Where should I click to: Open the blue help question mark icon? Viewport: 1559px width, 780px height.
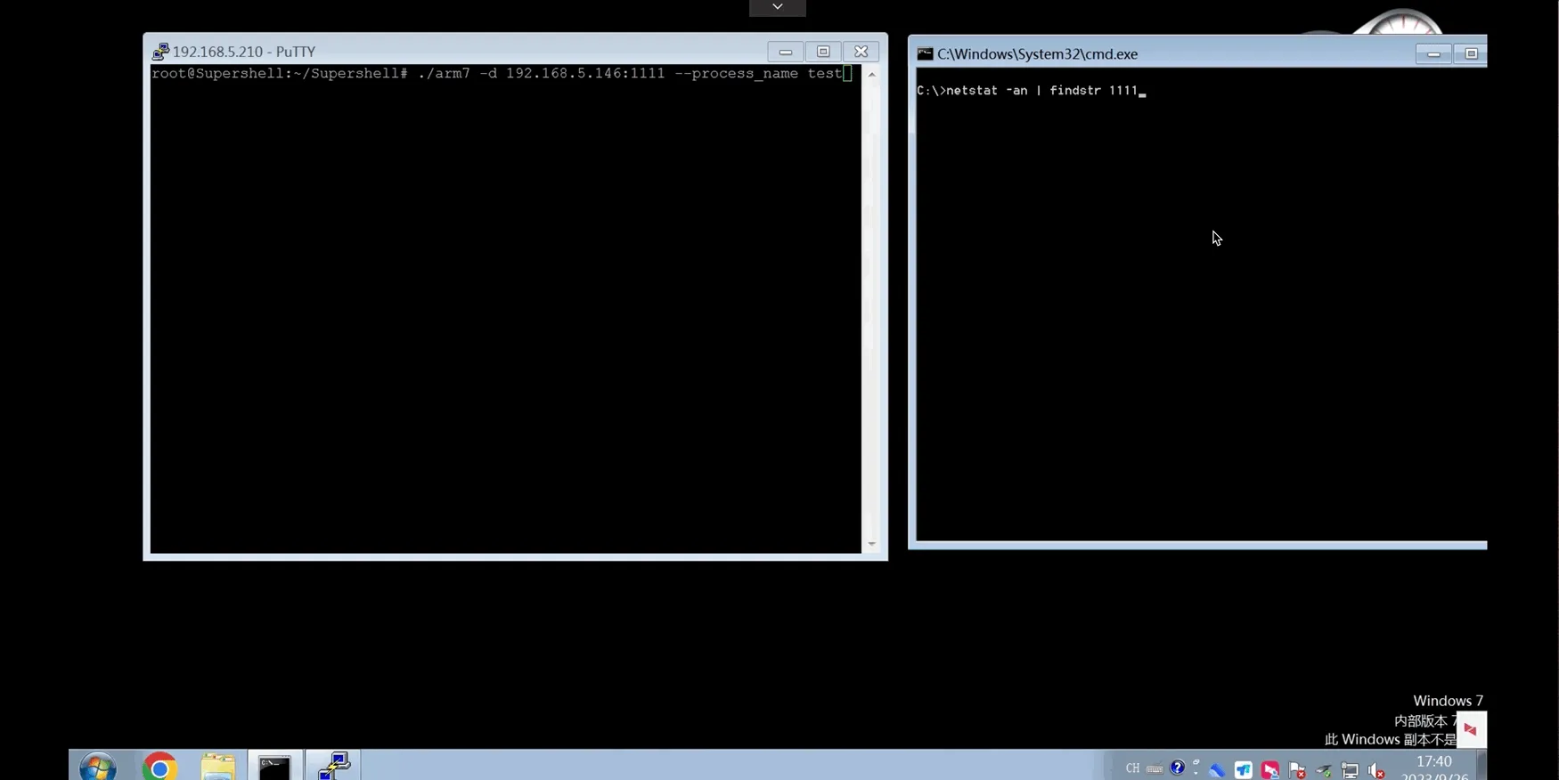[x=1178, y=768]
